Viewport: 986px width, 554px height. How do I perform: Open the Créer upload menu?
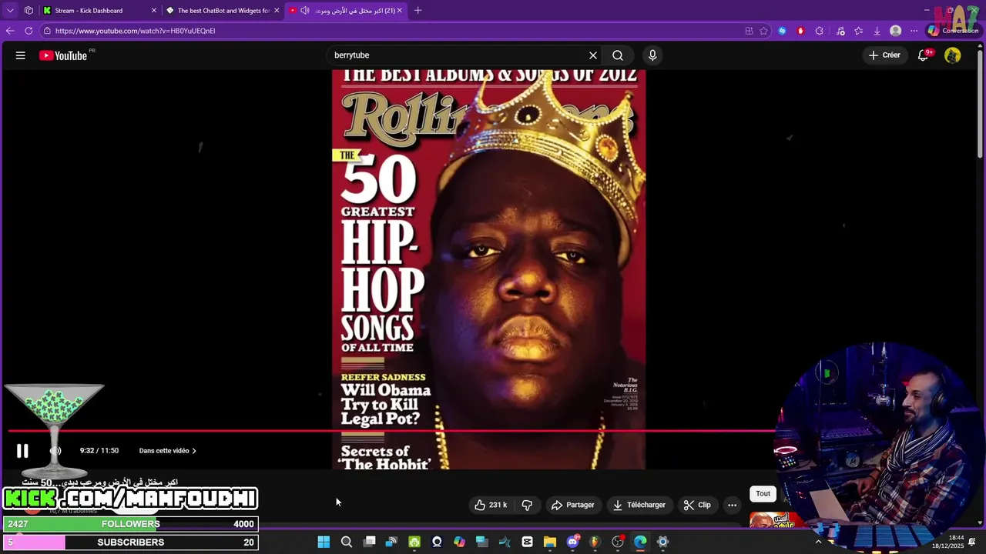[884, 55]
